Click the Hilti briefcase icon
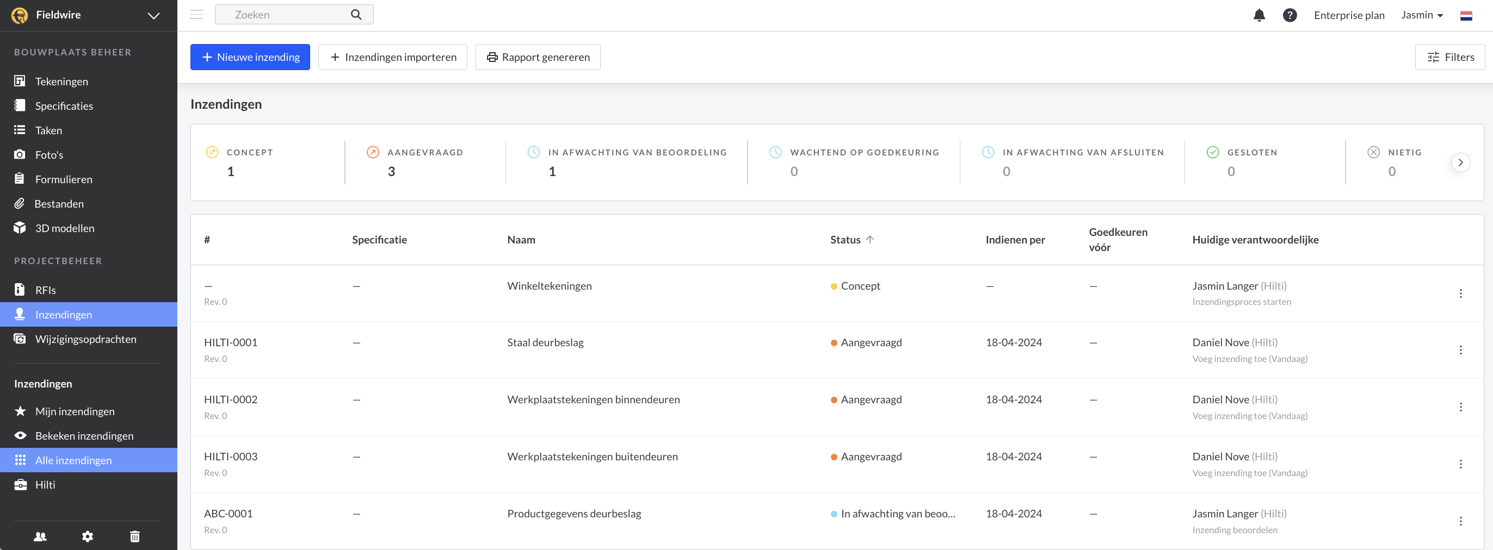Screen dimensions: 1493x550 point(20,485)
